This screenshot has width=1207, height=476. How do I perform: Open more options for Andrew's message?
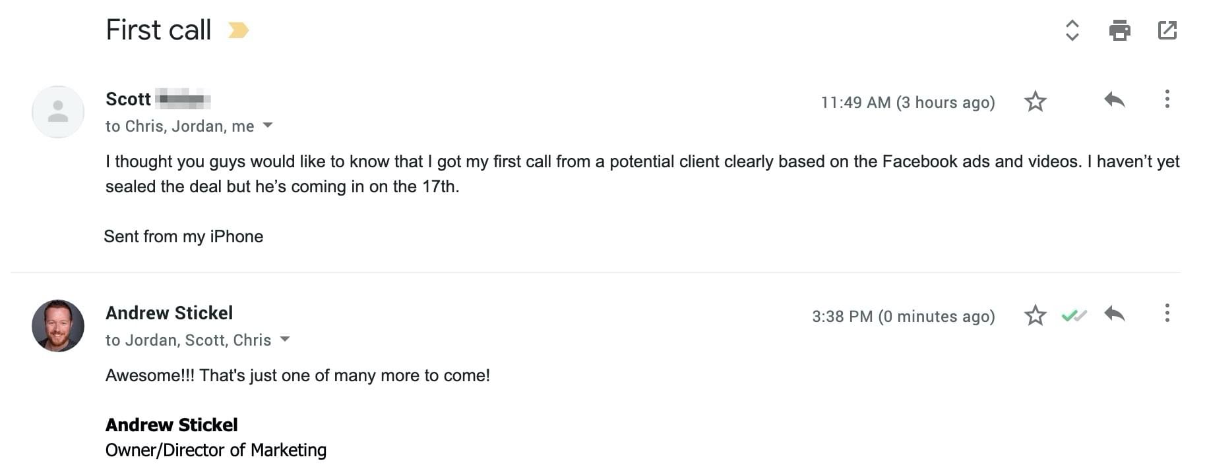[x=1167, y=313]
